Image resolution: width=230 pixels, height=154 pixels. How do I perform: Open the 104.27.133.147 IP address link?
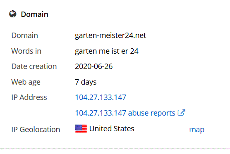point(101,97)
